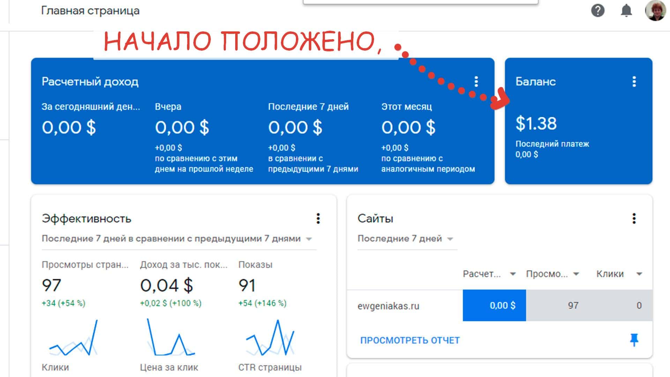Open the Расчет... column dropdown
670x377 pixels.
coord(513,274)
